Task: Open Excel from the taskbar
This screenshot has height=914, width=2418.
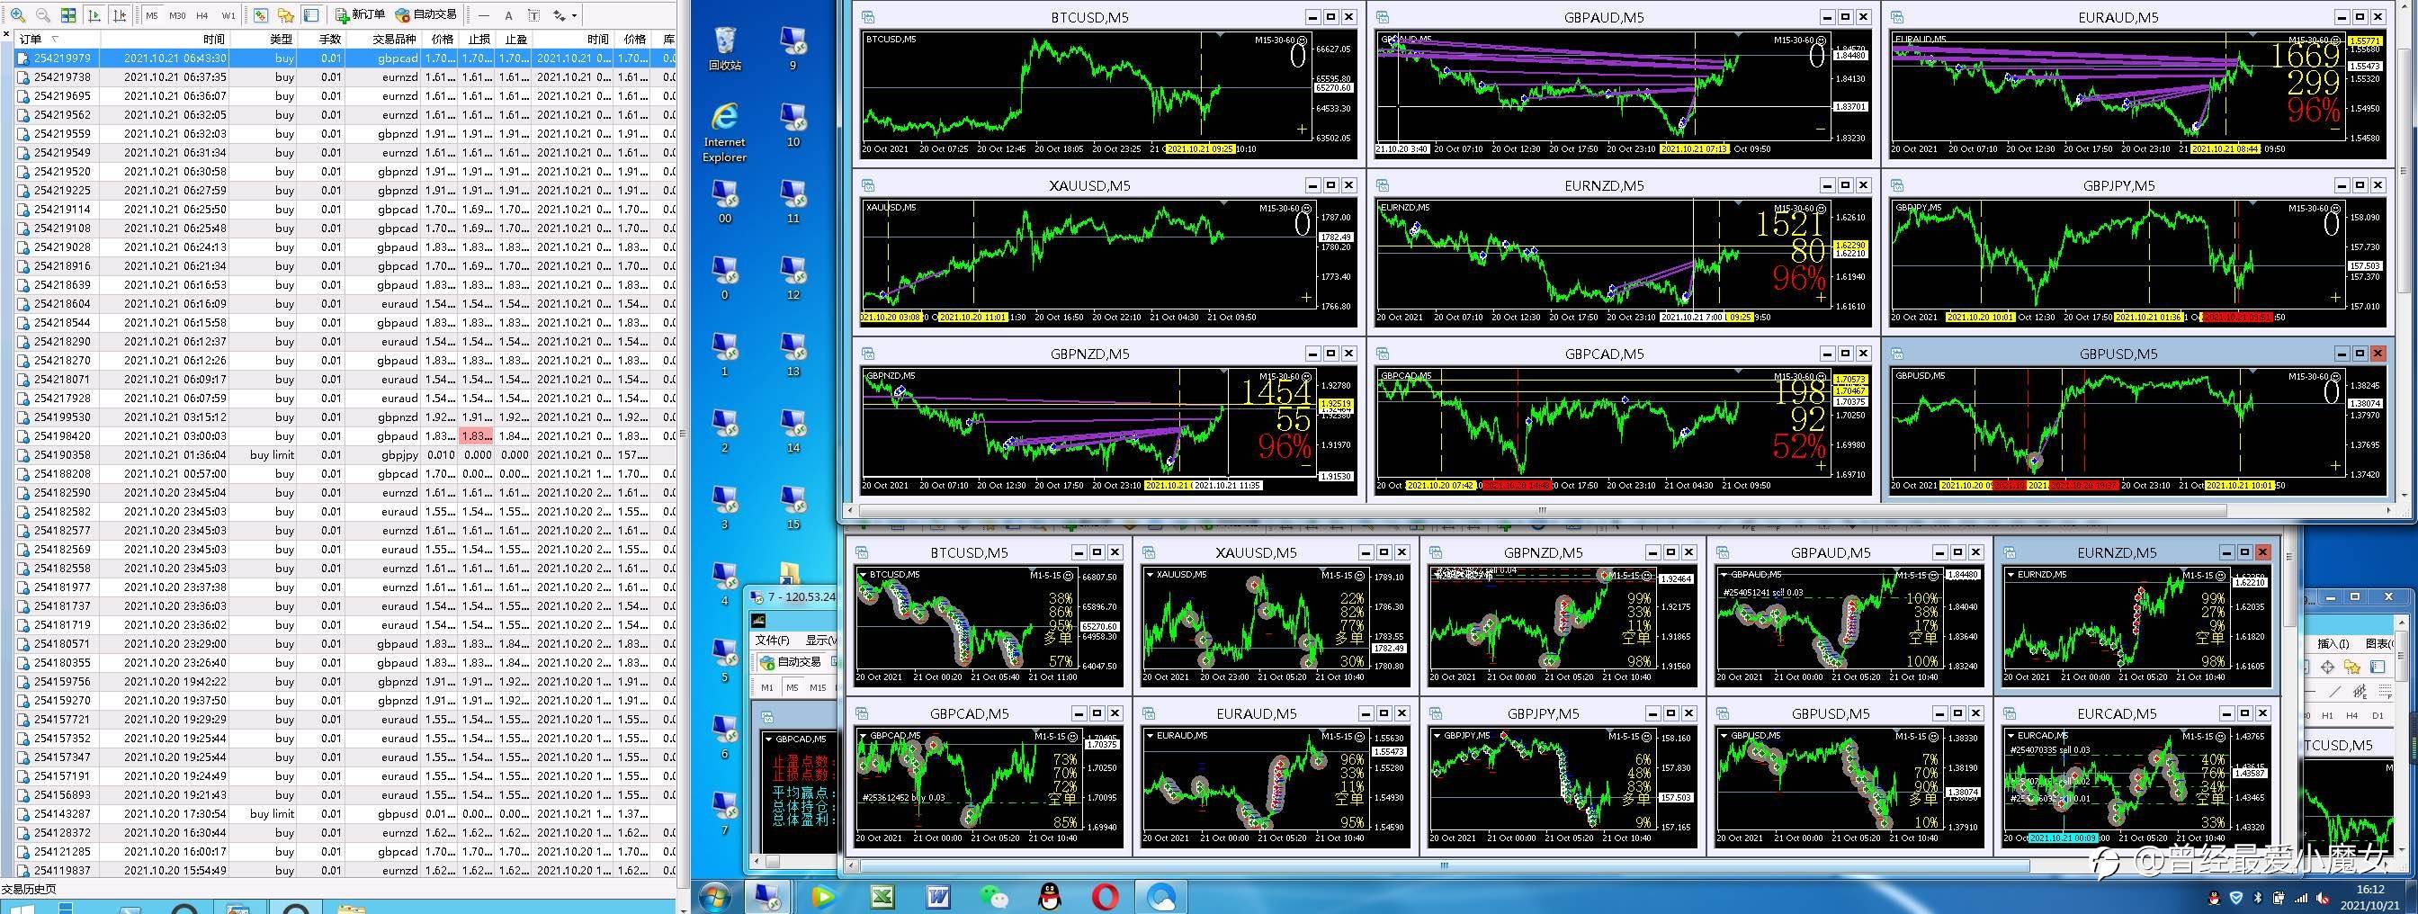Action: pos(882,897)
